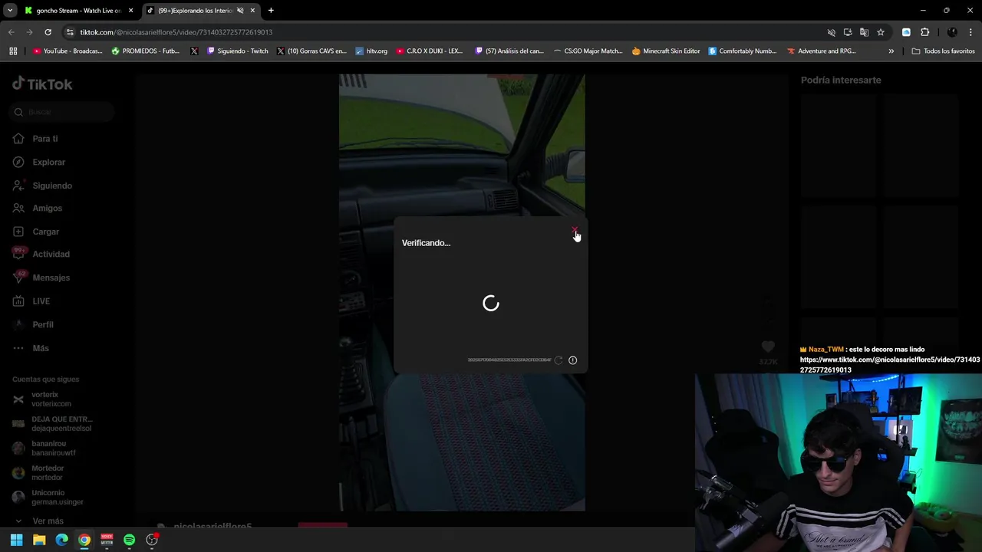Focus the TikTok search field

(x=63, y=112)
